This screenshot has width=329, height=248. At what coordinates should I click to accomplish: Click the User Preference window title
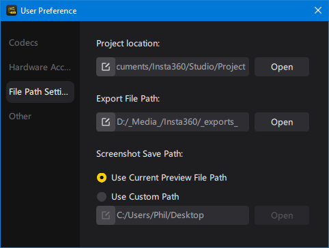[x=48, y=11]
